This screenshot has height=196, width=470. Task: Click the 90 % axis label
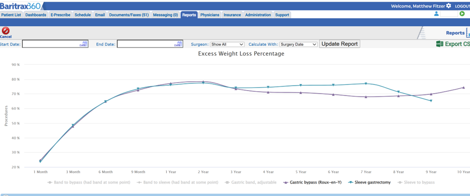tap(16, 64)
